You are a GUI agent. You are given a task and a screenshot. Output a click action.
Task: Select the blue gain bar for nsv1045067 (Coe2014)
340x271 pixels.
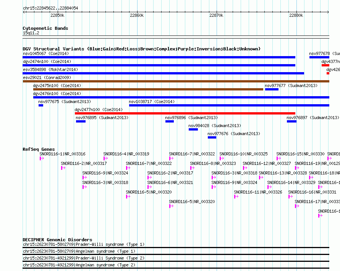click(159, 57)
